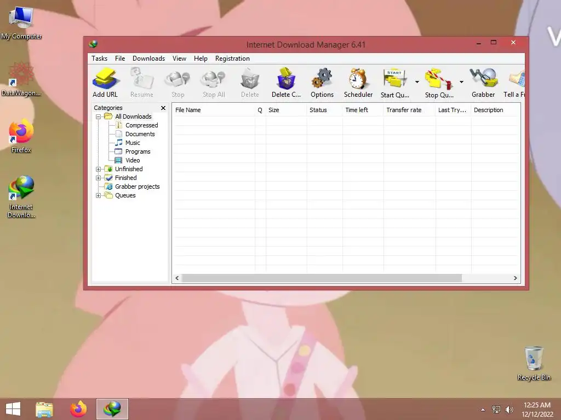Select the Finished category
The height and width of the screenshot is (420, 561).
[x=125, y=178]
